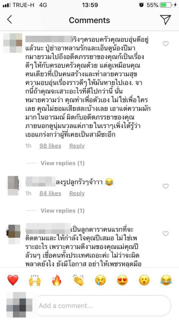Insert laughing tears emoji reaction

pos(166,280)
